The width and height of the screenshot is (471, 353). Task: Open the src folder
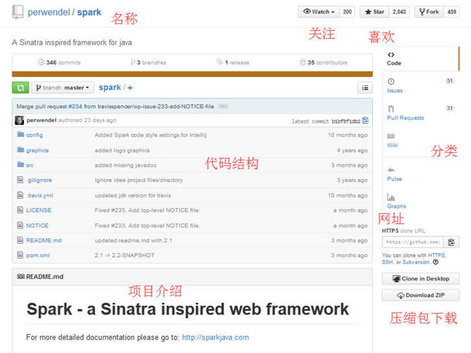tap(30, 165)
